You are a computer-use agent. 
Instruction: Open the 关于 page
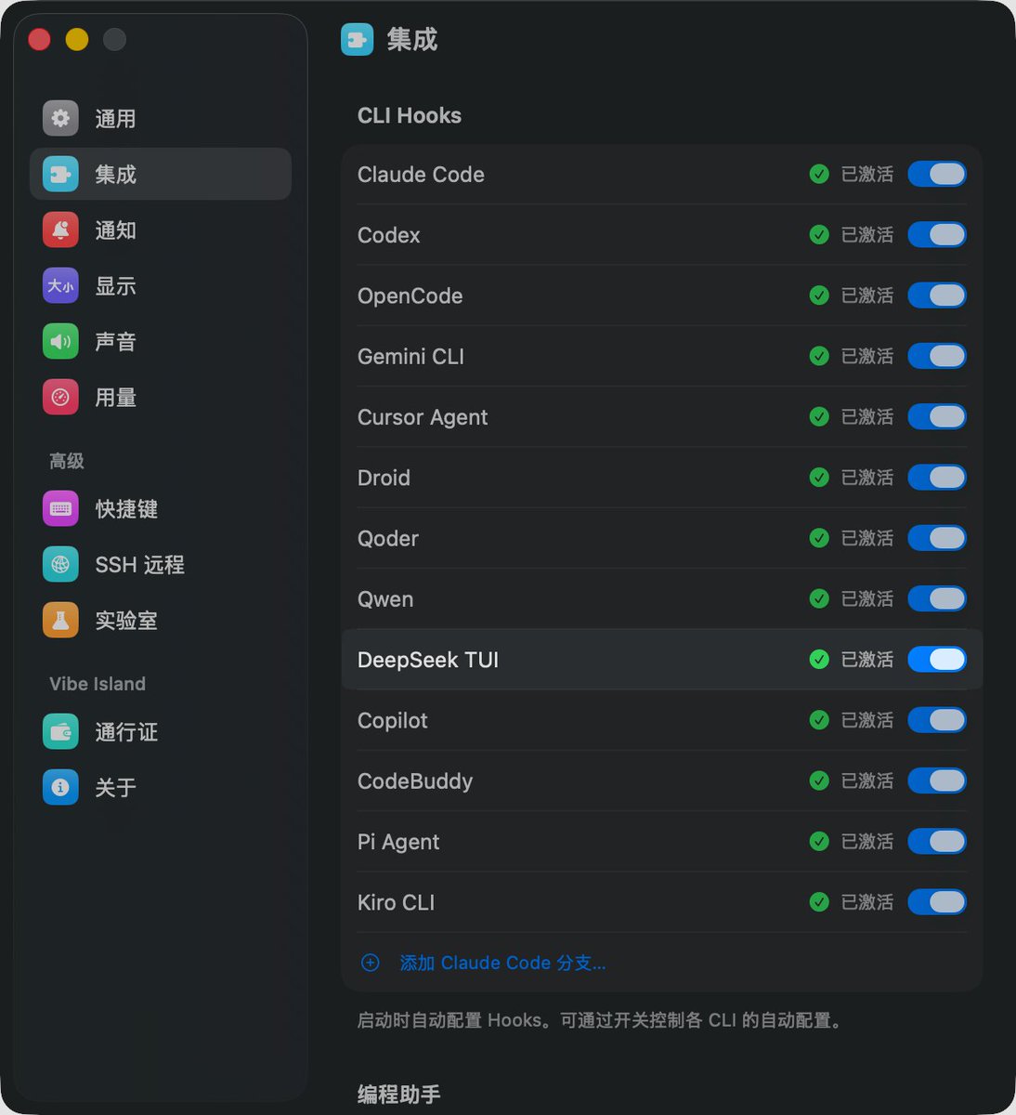(x=161, y=787)
